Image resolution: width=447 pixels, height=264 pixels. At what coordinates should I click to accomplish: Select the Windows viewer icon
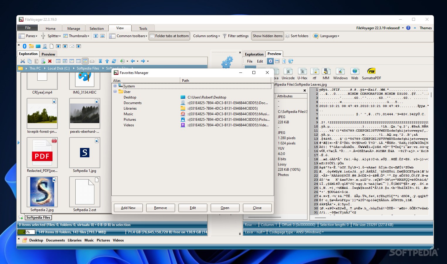click(x=340, y=74)
